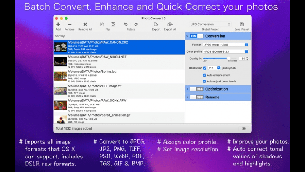
Task: Toggle the preview eye icon
Action: click(244, 128)
